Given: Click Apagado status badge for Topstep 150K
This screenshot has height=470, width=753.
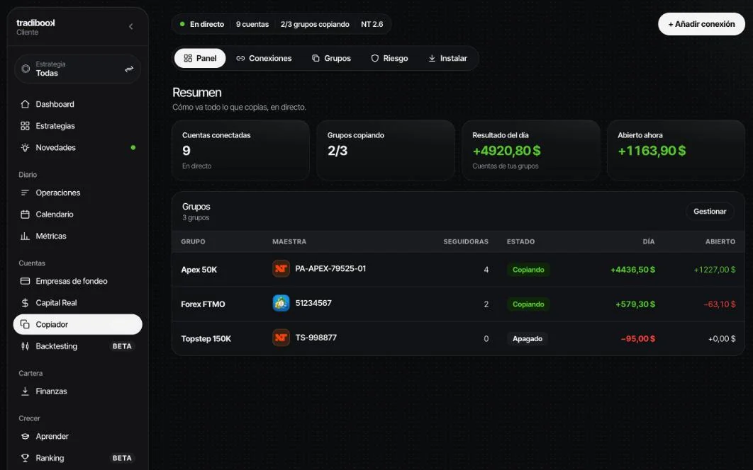Looking at the screenshot, I should pos(528,338).
